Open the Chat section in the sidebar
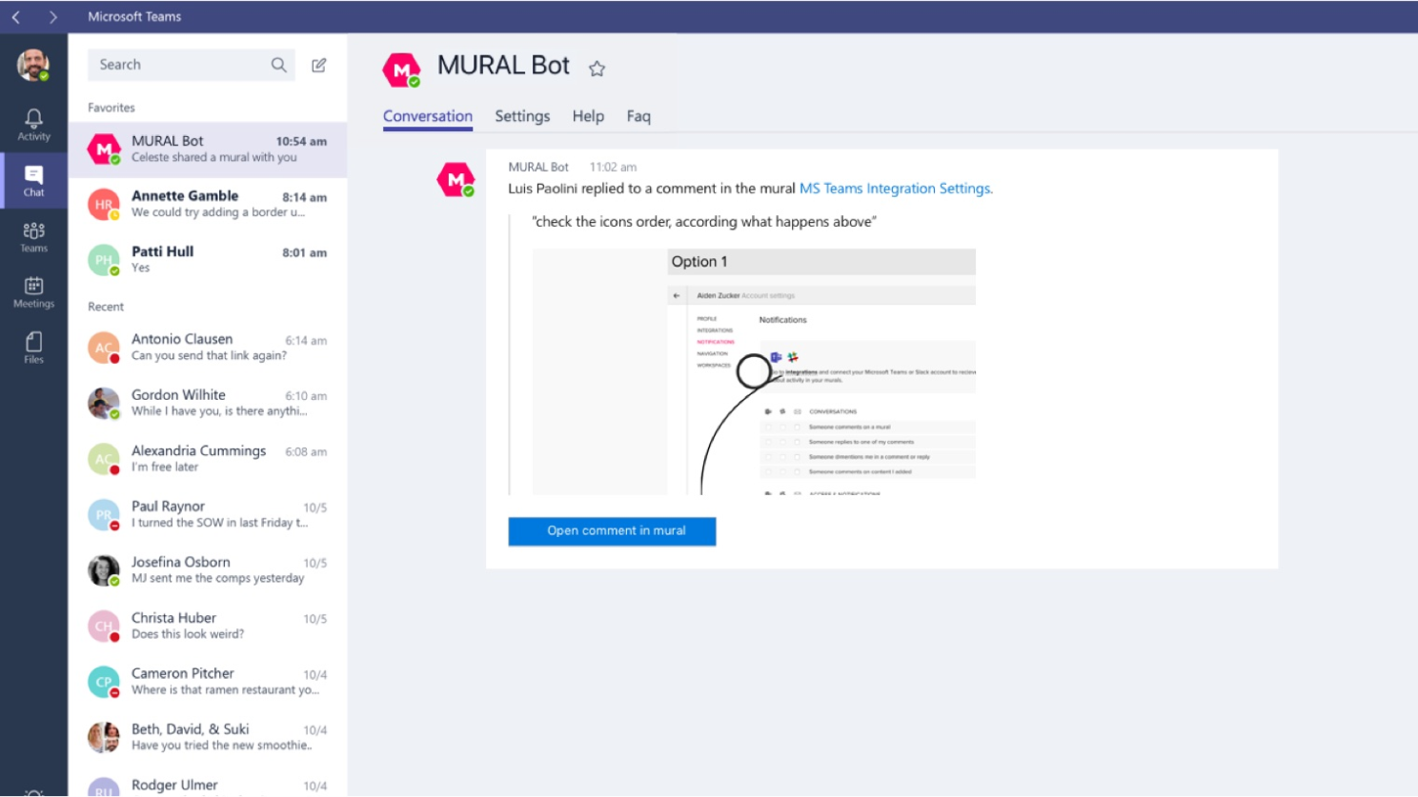 [x=33, y=181]
